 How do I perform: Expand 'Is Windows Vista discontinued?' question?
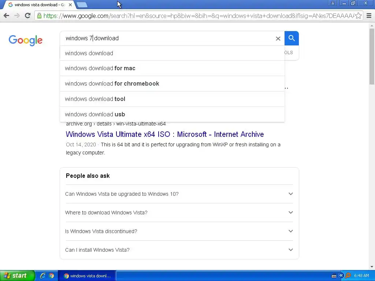(x=179, y=231)
